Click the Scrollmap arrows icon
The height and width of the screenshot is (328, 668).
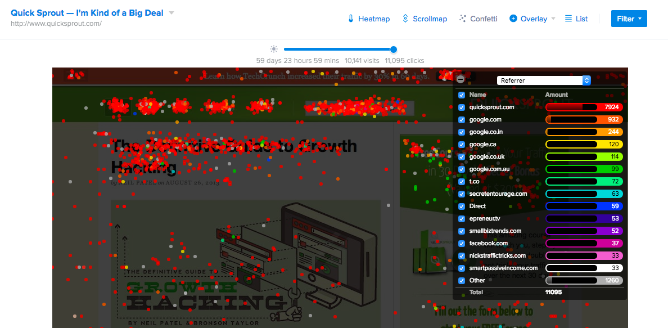click(x=405, y=19)
